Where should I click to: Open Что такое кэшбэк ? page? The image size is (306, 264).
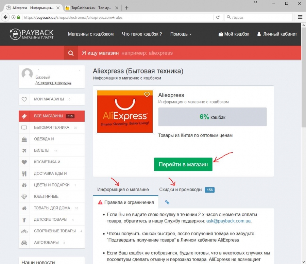pos(142,34)
